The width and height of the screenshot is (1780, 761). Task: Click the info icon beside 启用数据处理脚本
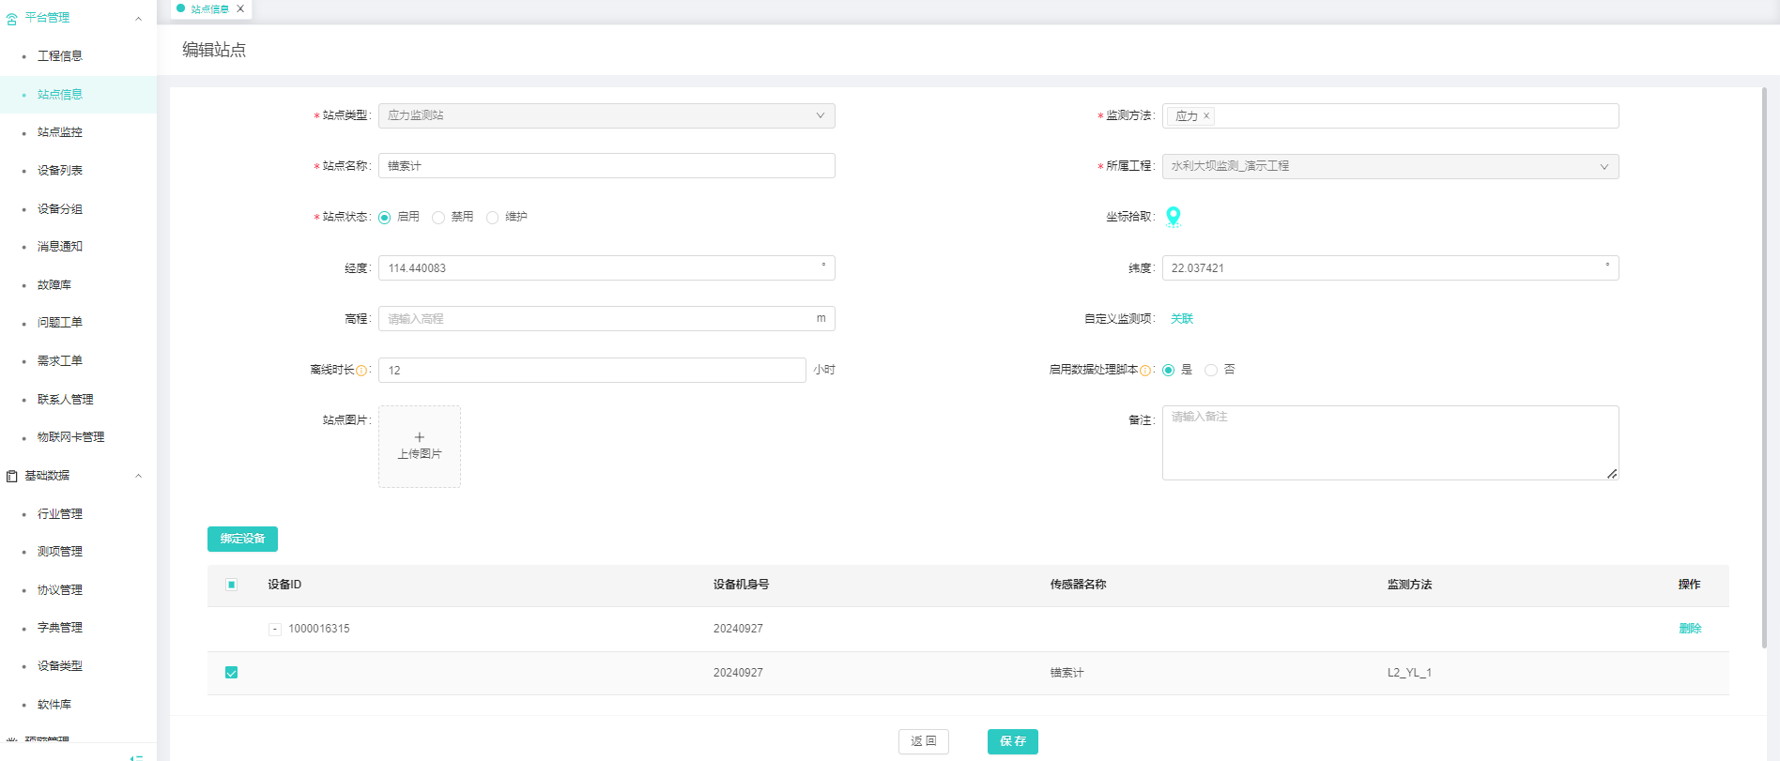coord(1145,371)
